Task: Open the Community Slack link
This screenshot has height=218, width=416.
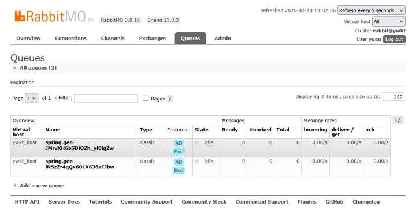Action: (204, 202)
